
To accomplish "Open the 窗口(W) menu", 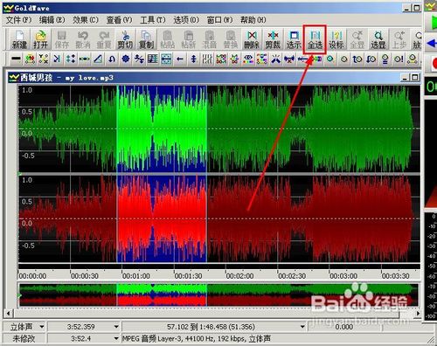I will click(219, 20).
